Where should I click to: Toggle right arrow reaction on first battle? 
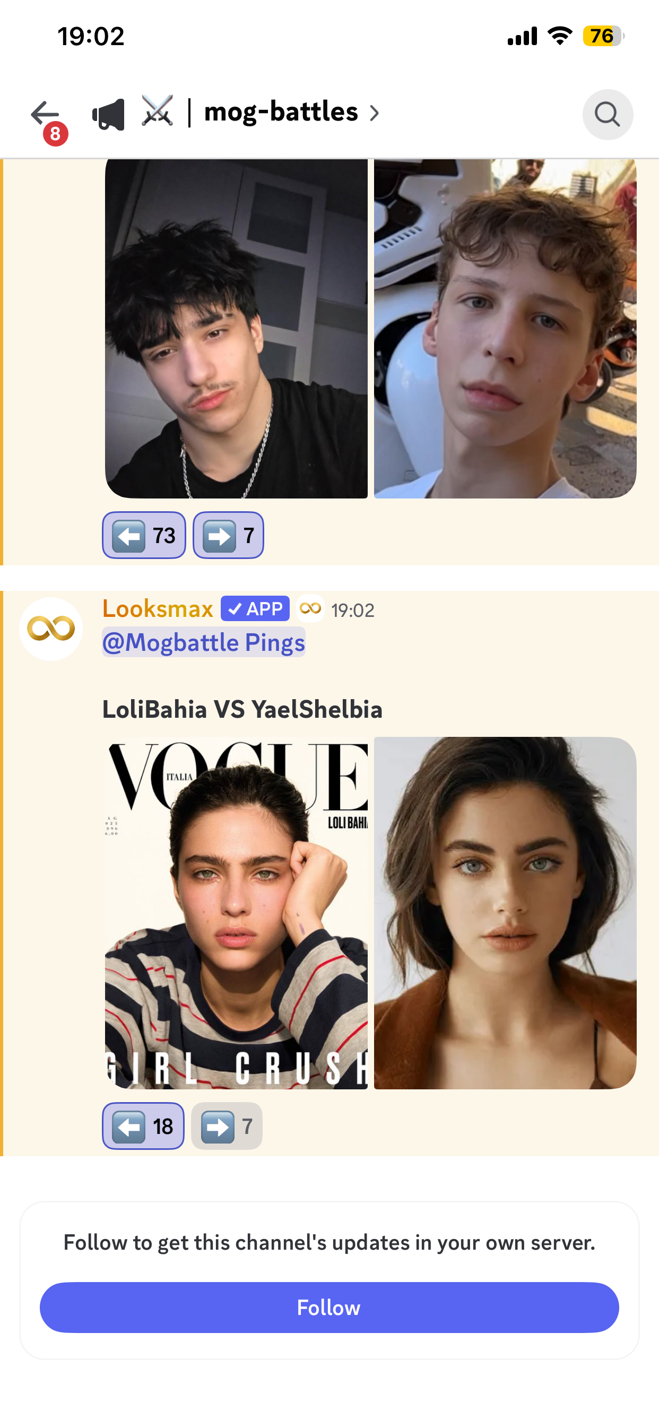pyautogui.click(x=228, y=535)
